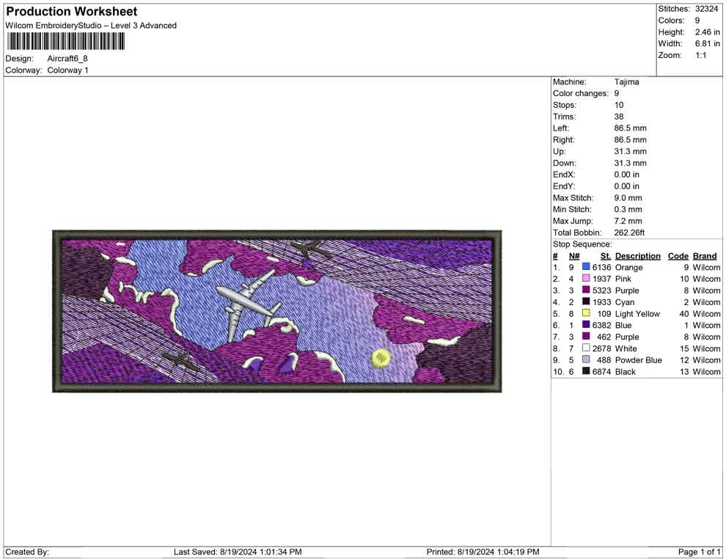Click the barcode under the worksheet title
Viewport: 726px width, 559px height.
point(65,41)
